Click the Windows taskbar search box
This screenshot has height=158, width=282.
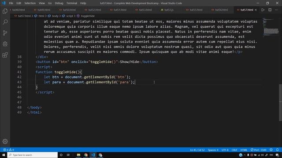click(32, 155)
